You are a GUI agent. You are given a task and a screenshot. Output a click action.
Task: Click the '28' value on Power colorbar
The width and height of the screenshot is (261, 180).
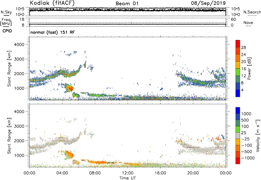click(x=243, y=47)
